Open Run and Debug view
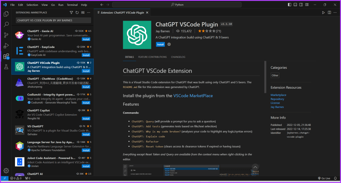The image size is (341, 183). click(x=6, y=46)
